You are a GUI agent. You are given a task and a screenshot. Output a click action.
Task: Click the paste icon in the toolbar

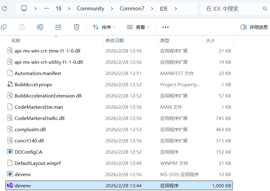pyautogui.click(x=22, y=27)
